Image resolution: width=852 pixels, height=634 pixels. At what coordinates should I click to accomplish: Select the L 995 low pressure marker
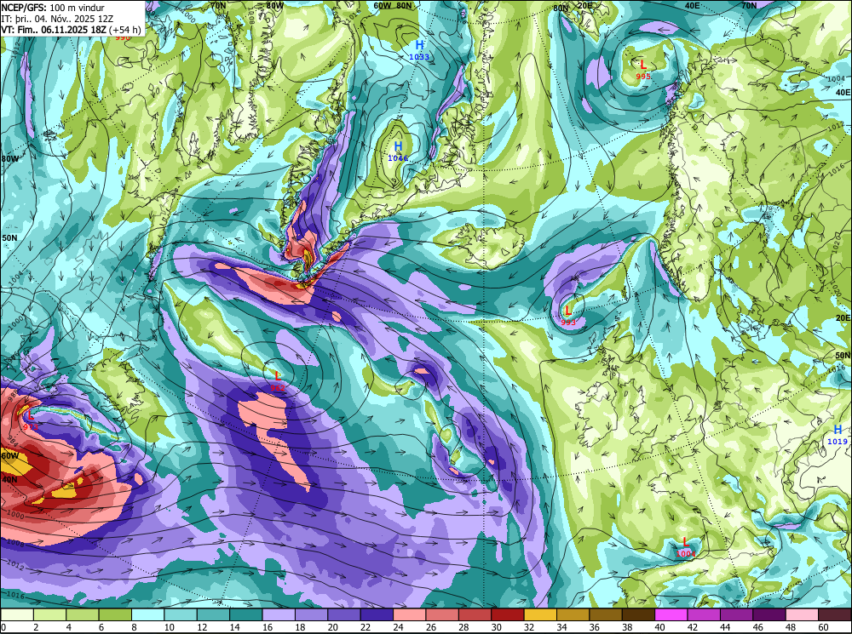coord(643,70)
